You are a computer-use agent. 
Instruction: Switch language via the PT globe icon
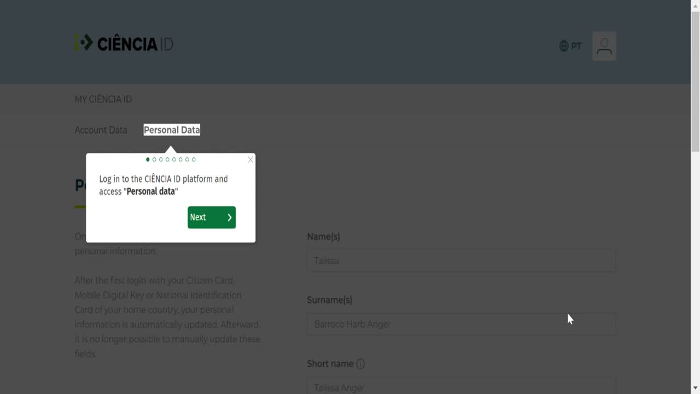tap(570, 46)
